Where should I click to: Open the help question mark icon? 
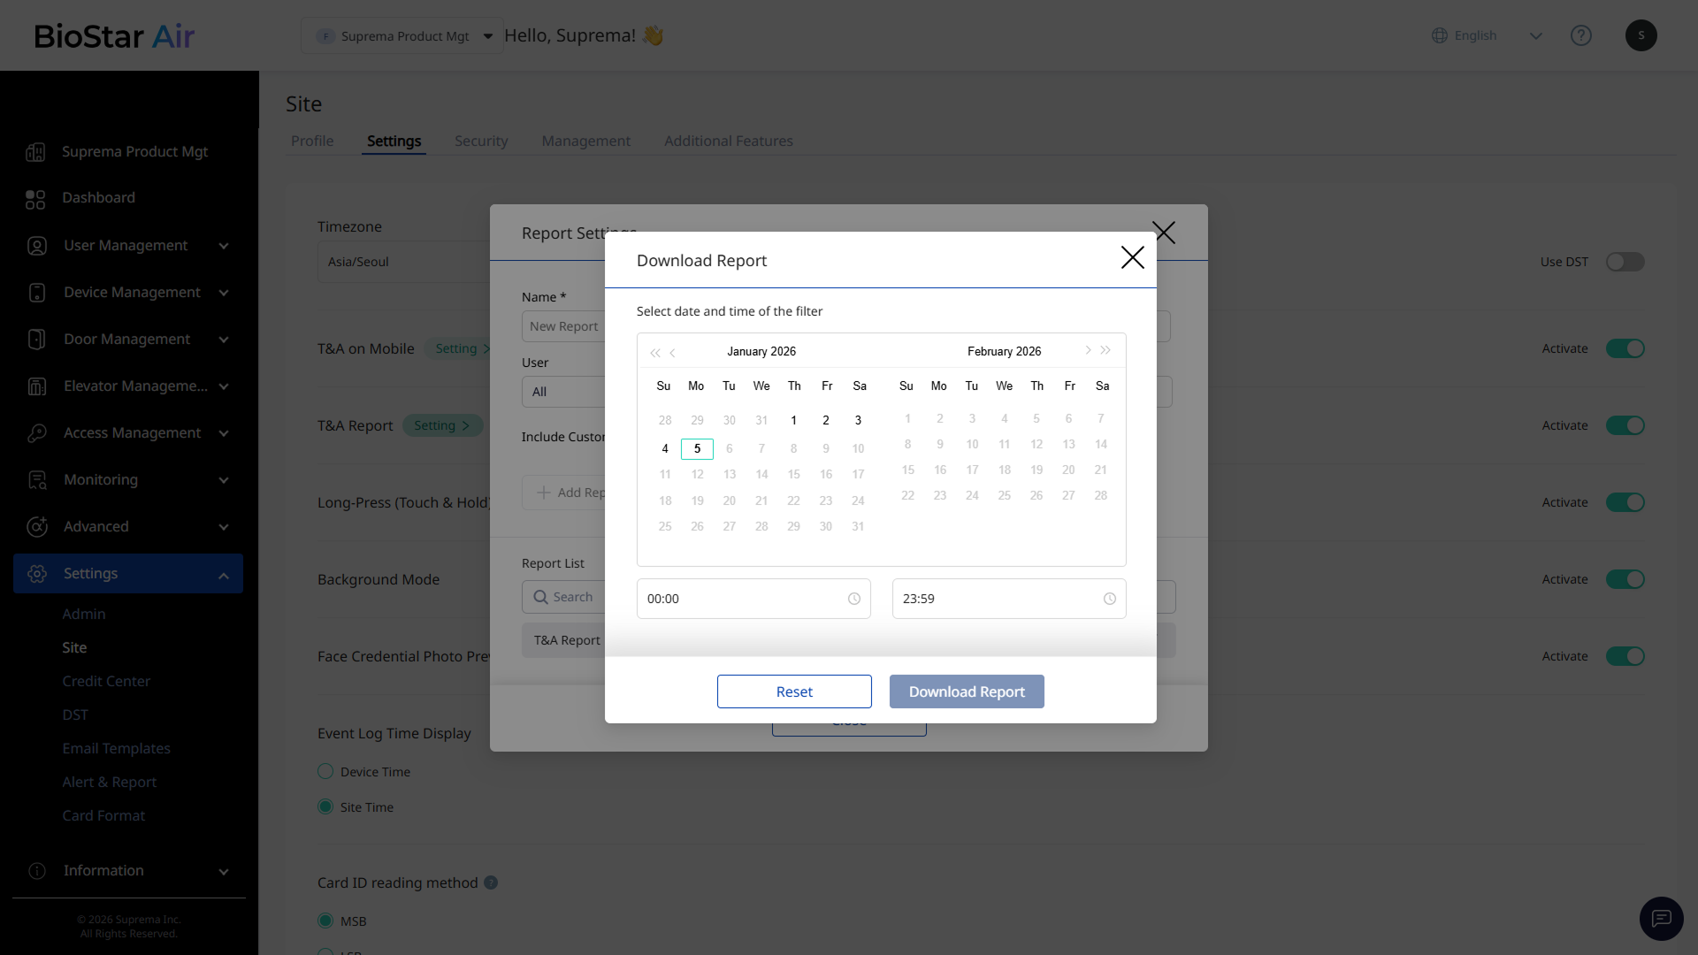click(x=1580, y=35)
